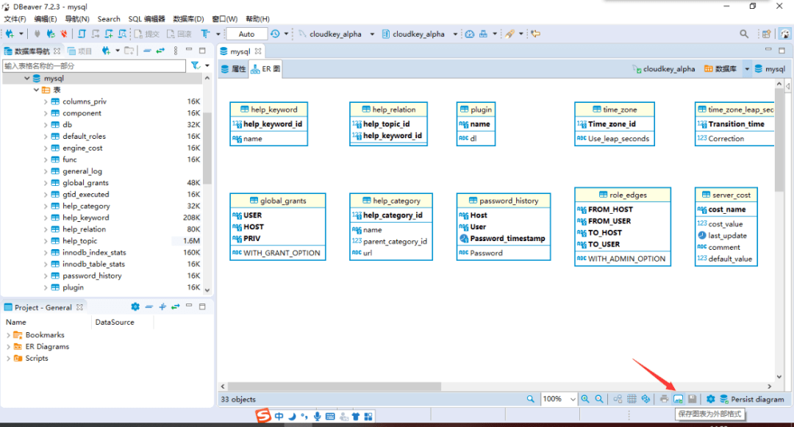This screenshot has height=427, width=794.
Task: Click the diagram search magnifier
Action: 530,399
